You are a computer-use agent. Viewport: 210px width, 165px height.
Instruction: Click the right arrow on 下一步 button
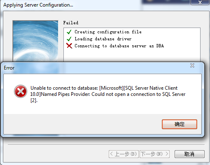click(167, 154)
